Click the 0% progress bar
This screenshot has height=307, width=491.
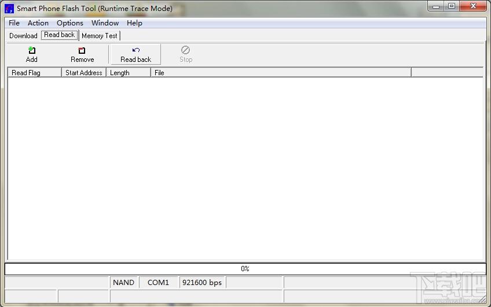[x=245, y=269]
